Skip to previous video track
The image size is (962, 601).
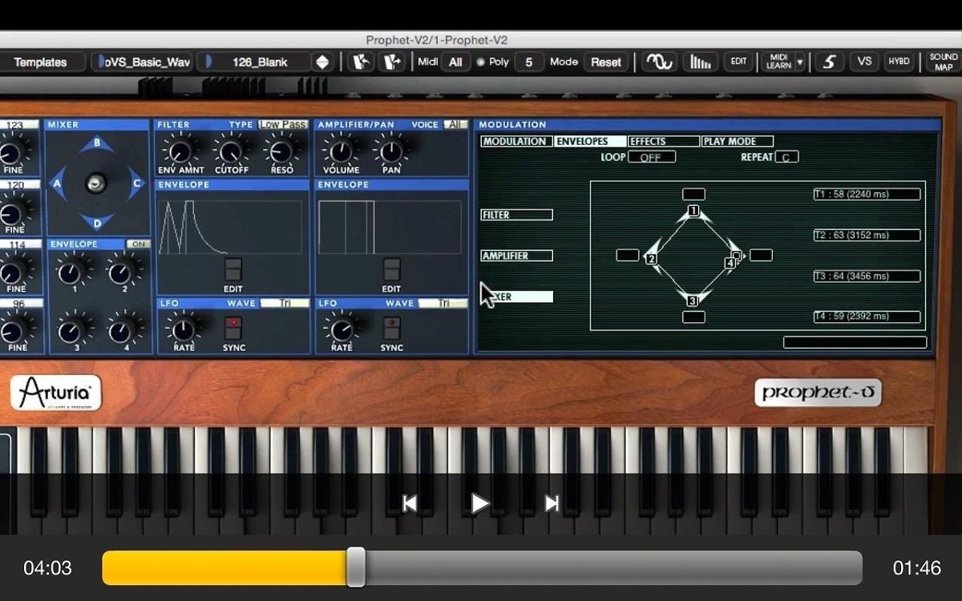[x=410, y=503]
